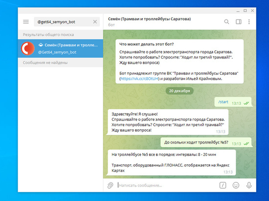Toggle the right info side panel
Screen dimensions: 269x201
click(x=239, y=22)
